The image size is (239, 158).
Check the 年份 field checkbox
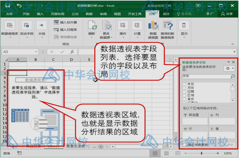coord(184,84)
